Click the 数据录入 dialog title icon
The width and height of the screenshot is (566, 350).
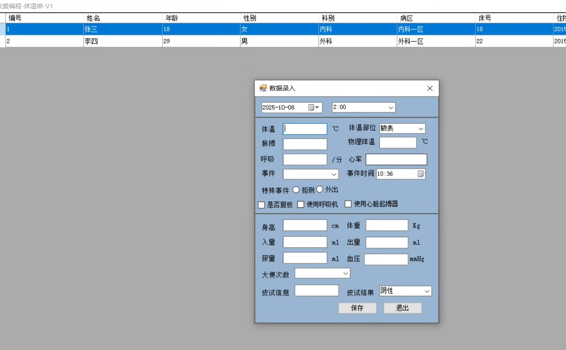[263, 88]
